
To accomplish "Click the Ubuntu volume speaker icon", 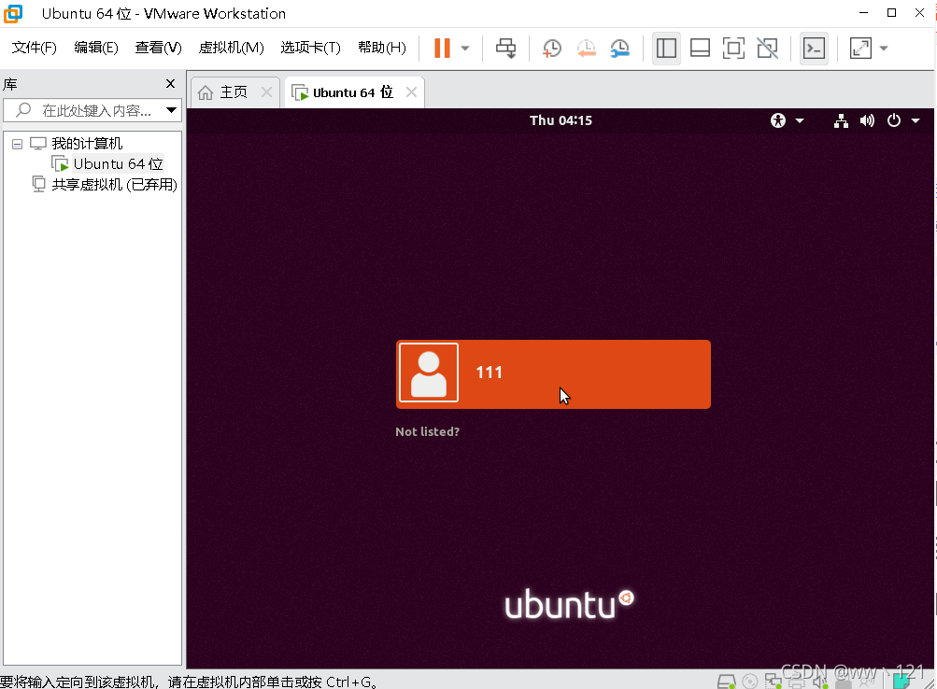I will point(867,120).
